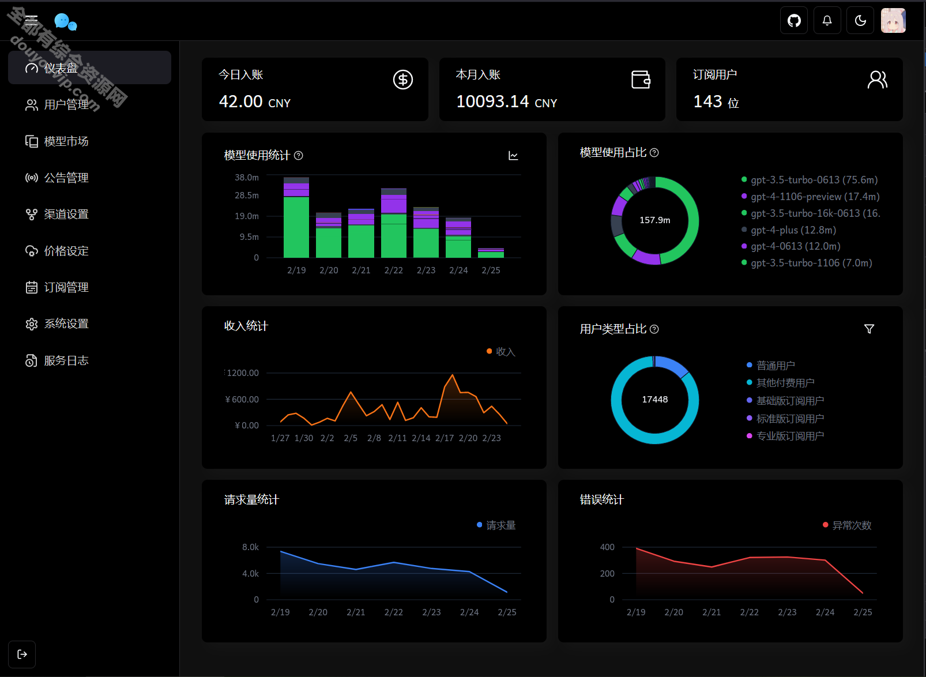Open the GitHub repository link icon
Viewport: 926px width, 677px height.
(794, 21)
